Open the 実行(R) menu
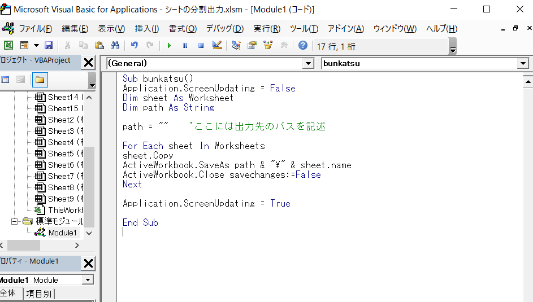The height and width of the screenshot is (302, 533). click(267, 28)
